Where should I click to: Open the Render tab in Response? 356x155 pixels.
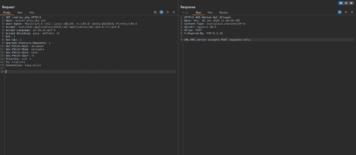click(x=224, y=12)
